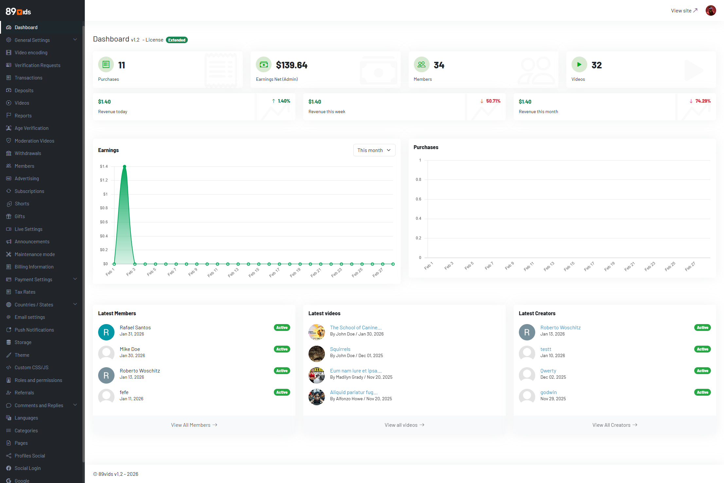Click the Maintenance mode tools icon
Image resolution: width=724 pixels, height=483 pixels.
(x=9, y=254)
